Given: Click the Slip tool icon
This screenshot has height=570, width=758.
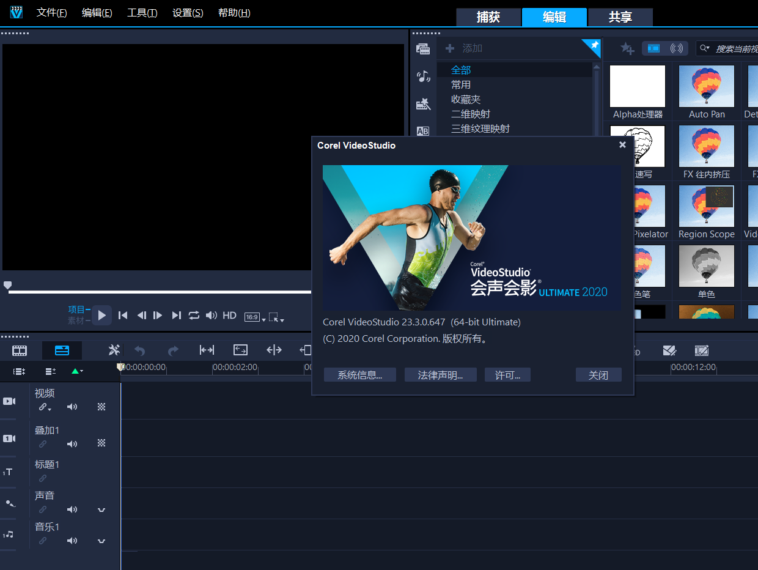Looking at the screenshot, I should [x=207, y=350].
